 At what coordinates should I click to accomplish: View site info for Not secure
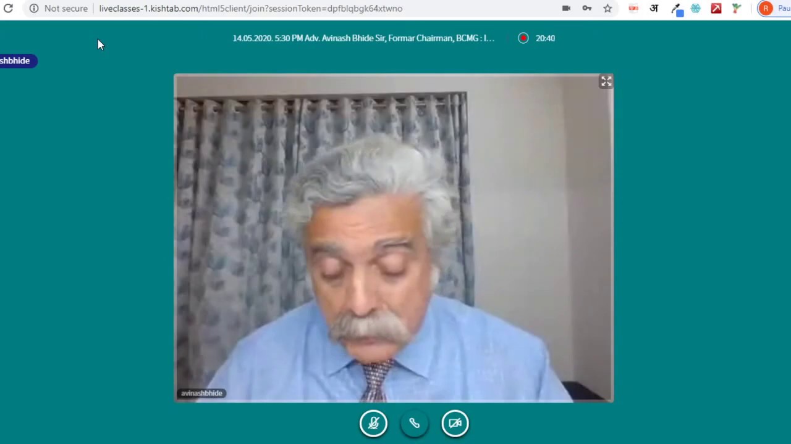tap(59, 9)
